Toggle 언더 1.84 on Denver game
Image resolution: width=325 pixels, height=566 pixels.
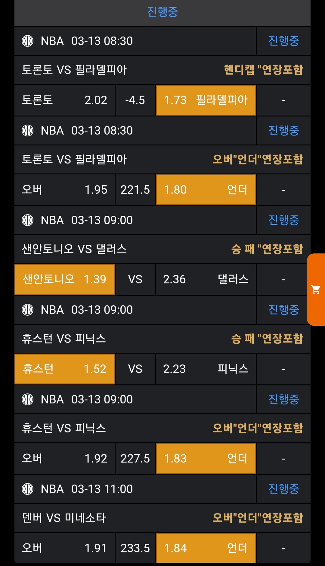[206, 548]
